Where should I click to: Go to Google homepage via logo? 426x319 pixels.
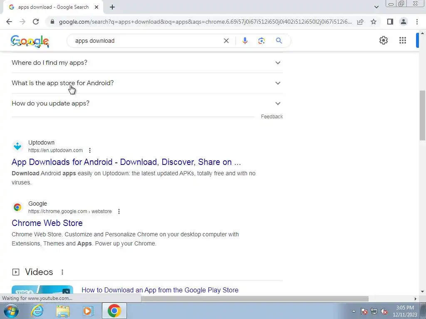tap(30, 41)
